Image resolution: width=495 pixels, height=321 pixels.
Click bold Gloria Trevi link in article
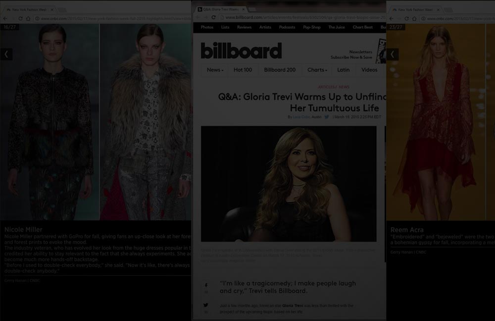click(293, 306)
